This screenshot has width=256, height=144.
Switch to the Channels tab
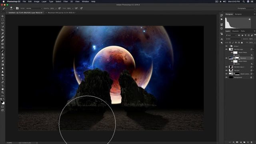tap(236, 31)
